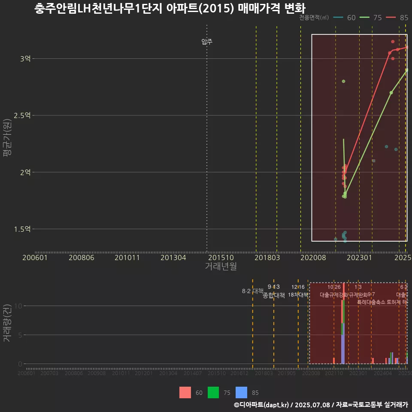Select the 3억 y-axis tick label
The width and height of the screenshot is (412, 412).
click(x=25, y=59)
